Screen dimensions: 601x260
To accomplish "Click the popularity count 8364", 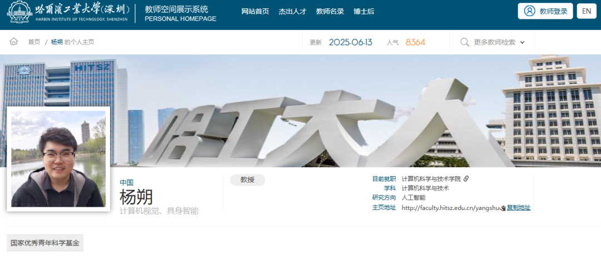I will point(416,42).
